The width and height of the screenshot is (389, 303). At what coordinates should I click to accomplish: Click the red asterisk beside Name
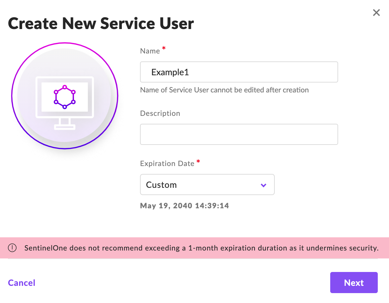click(x=164, y=48)
